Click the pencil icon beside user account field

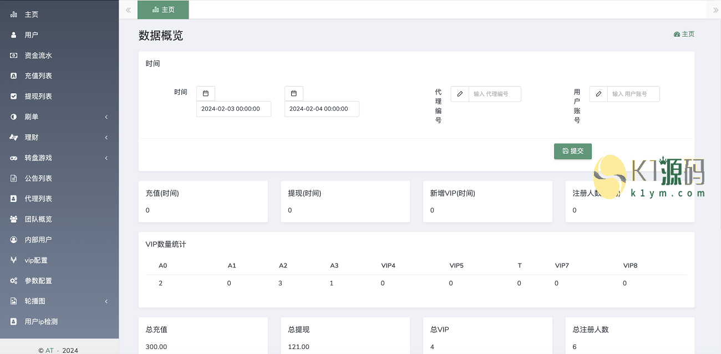[598, 94]
